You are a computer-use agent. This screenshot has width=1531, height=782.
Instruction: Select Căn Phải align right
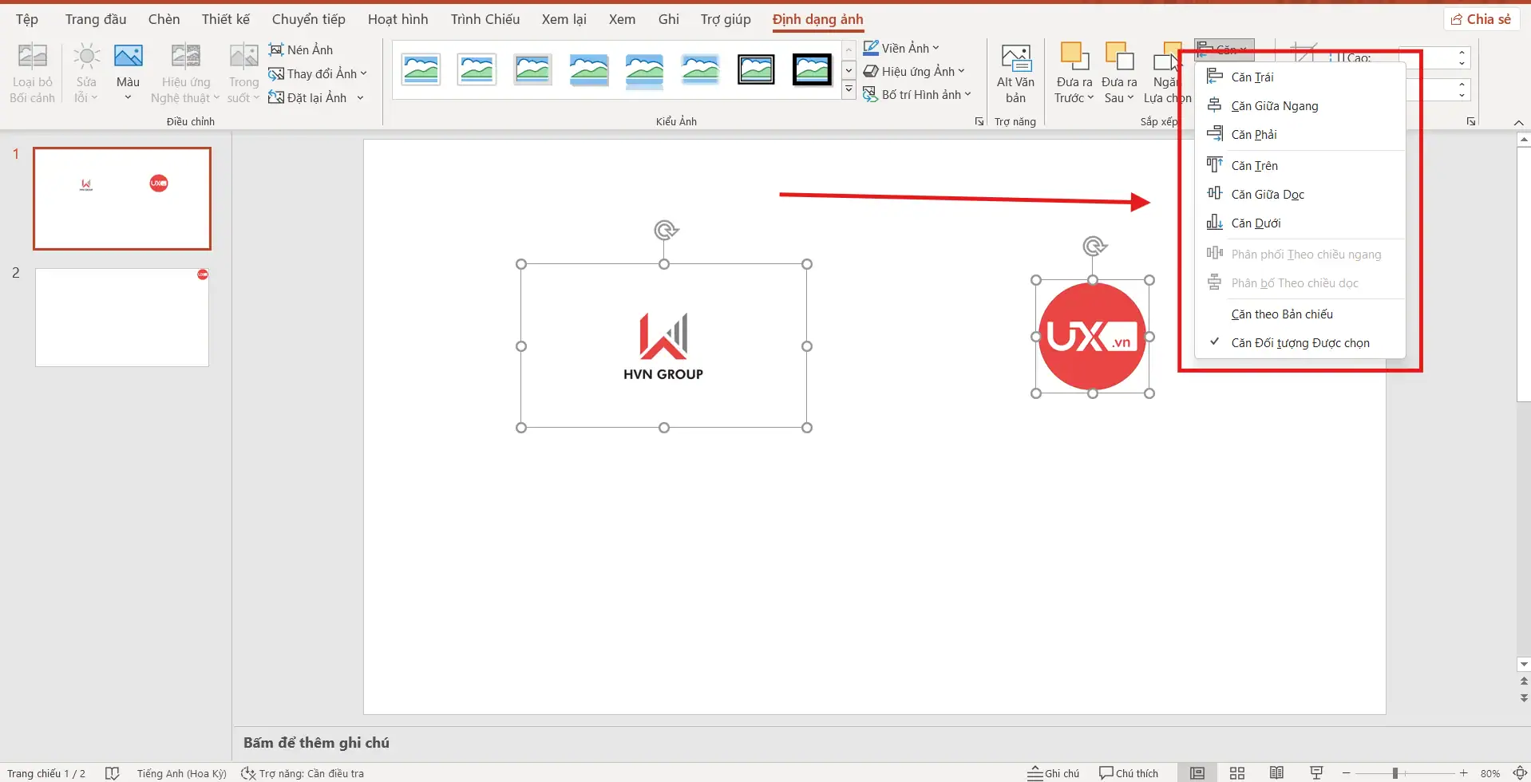click(1300, 134)
